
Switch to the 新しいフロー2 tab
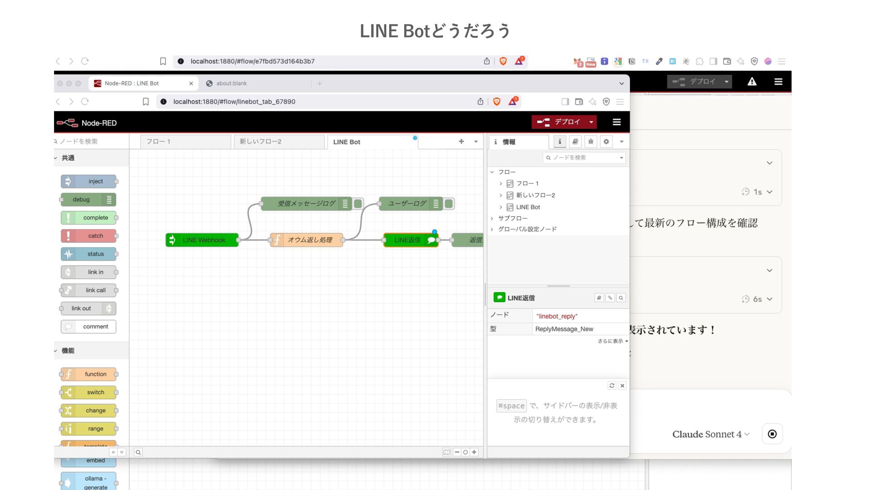click(279, 142)
